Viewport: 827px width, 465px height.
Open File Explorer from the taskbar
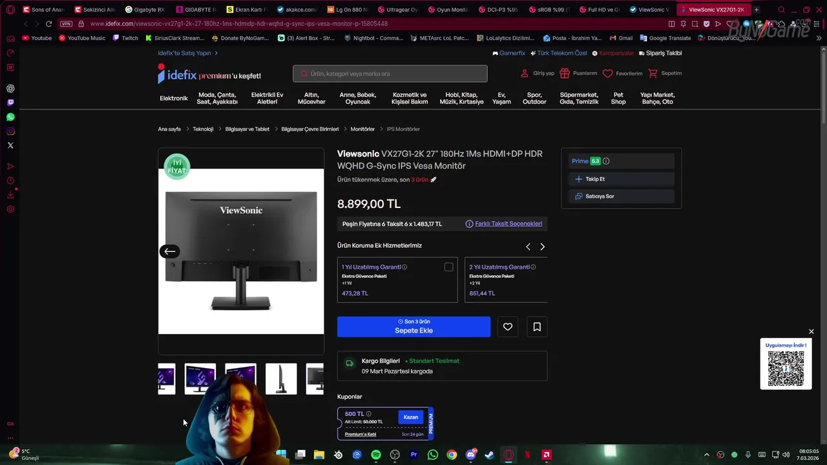point(319,455)
